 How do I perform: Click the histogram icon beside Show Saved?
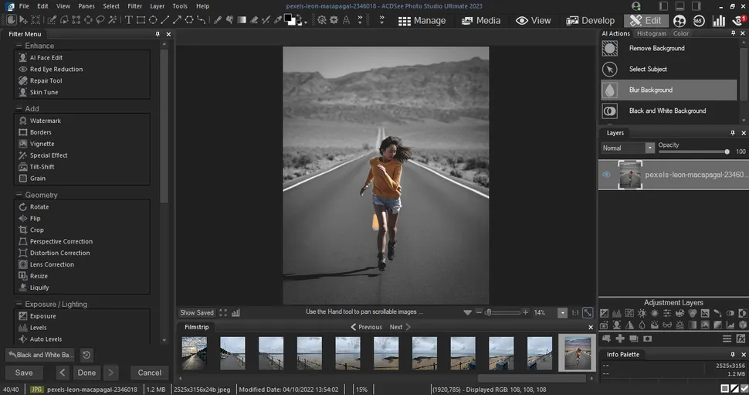(x=236, y=312)
